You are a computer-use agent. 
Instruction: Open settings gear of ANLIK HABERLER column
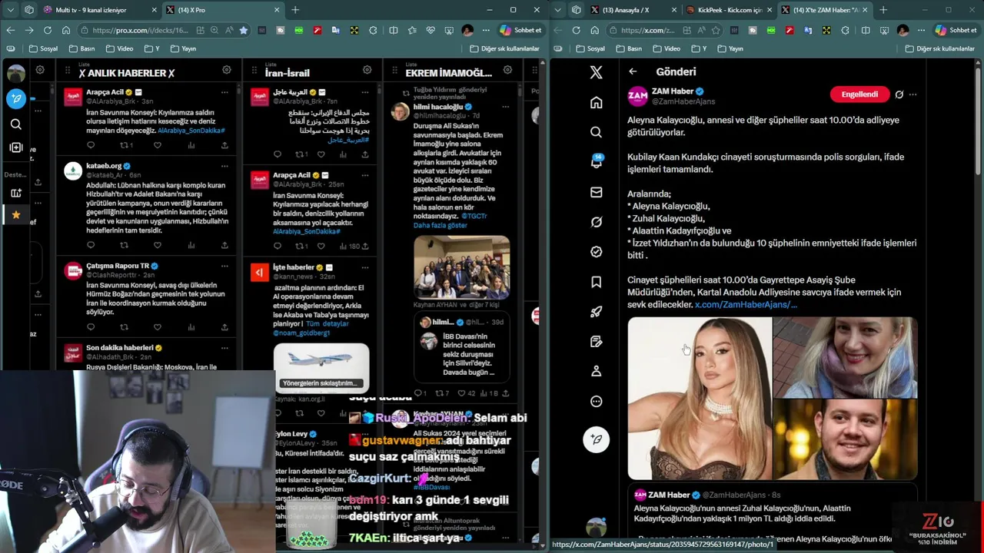click(x=227, y=70)
